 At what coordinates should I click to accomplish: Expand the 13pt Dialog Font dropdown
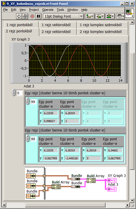[81, 16]
